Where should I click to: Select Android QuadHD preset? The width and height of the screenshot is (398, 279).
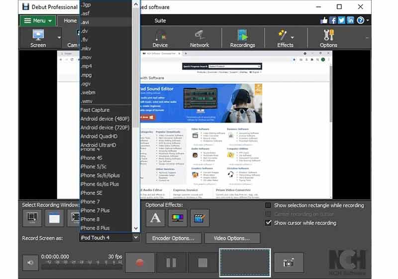pos(106,137)
